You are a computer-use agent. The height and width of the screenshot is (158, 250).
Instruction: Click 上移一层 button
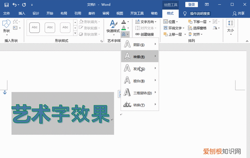[x=173, y=34]
